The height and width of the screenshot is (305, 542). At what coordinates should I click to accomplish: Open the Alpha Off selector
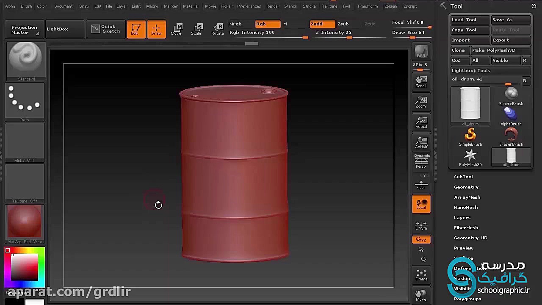pos(25,143)
